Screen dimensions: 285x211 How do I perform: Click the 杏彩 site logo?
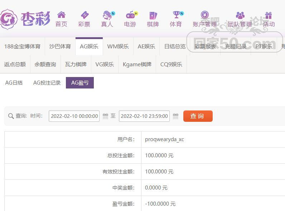coord(25,19)
